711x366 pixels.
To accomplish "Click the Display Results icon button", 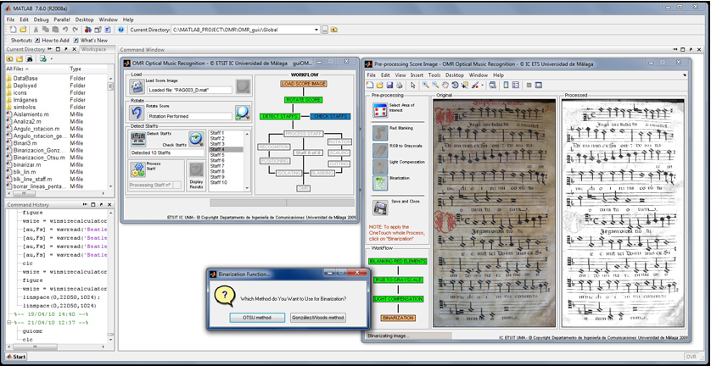I will (196, 171).
